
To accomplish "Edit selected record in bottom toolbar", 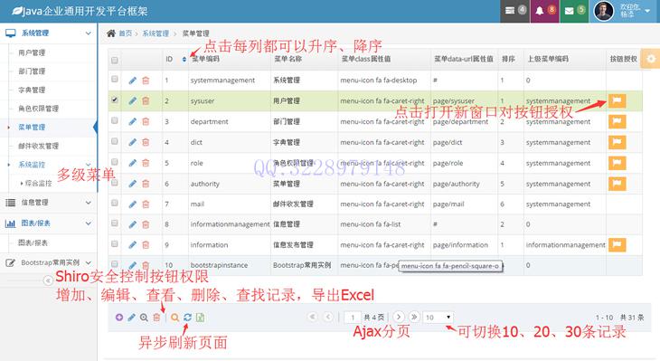I will point(131,318).
